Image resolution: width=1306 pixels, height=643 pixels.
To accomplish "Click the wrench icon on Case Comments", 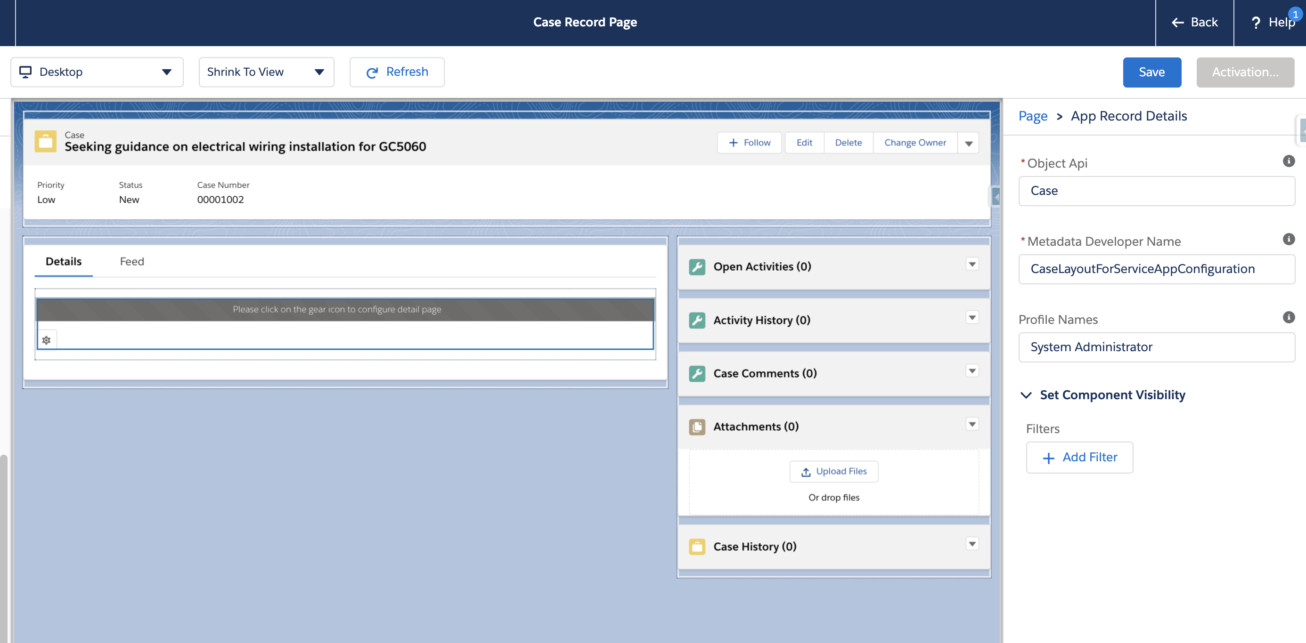I will [698, 373].
